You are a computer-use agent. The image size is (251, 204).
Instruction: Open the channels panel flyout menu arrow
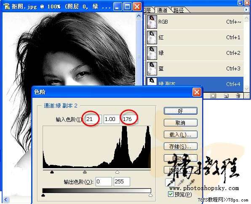point(246,10)
